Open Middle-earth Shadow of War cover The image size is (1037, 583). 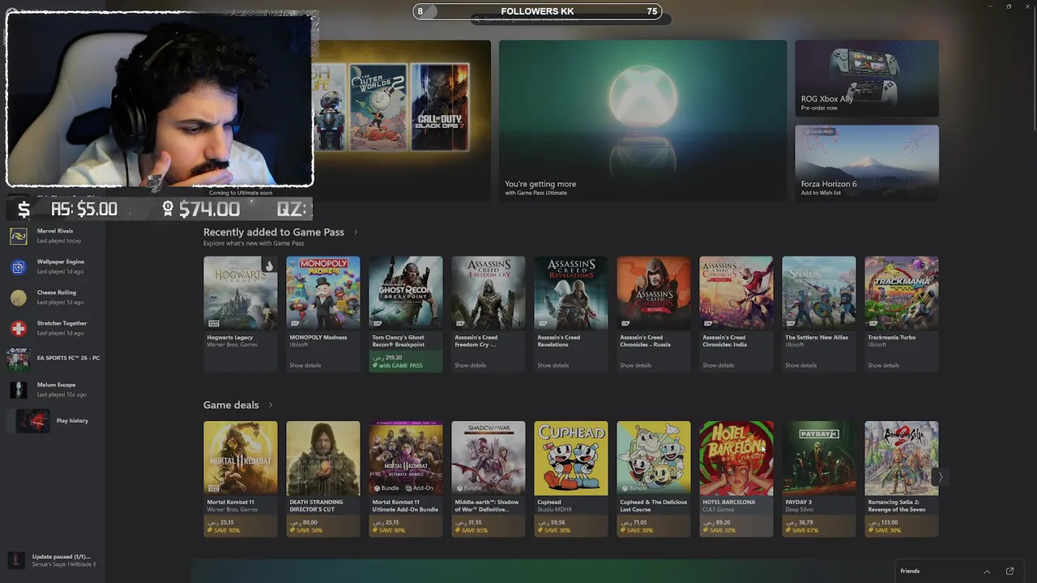tap(489, 457)
